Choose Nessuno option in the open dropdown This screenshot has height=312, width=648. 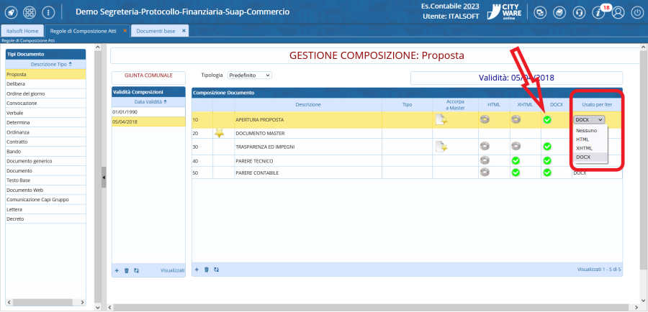pyautogui.click(x=585, y=130)
